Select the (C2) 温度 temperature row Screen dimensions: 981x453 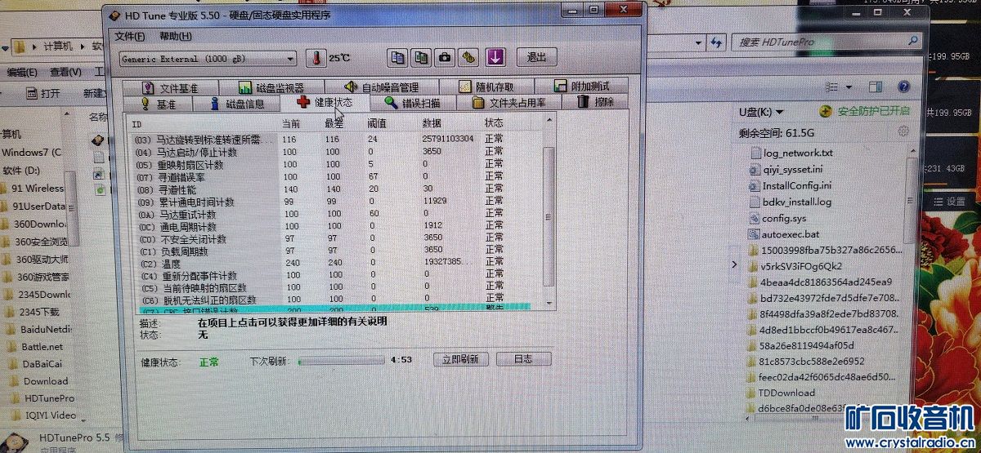coord(332,263)
